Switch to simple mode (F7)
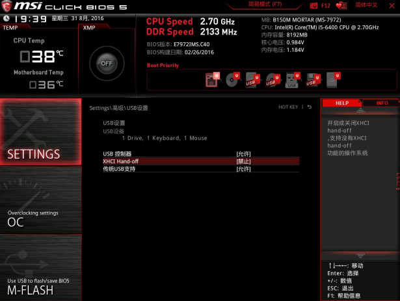Viewport: 400px width, 301px height. [265, 5]
